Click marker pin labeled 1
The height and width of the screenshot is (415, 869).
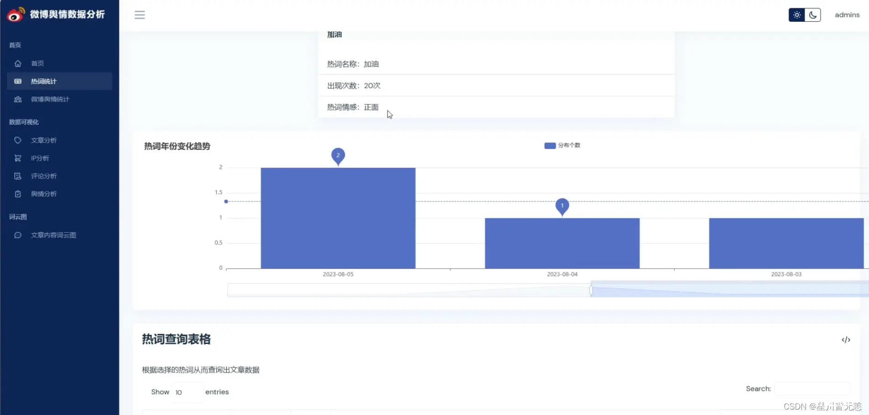(562, 206)
